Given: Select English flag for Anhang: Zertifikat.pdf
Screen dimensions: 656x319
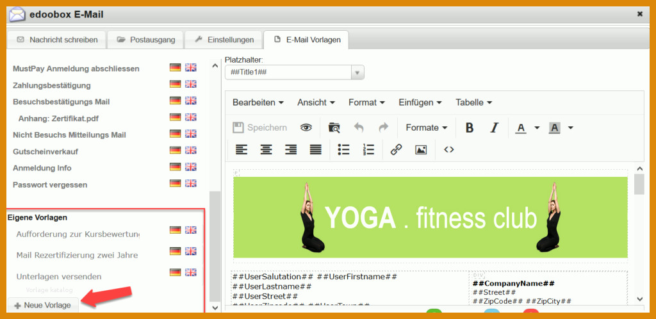Looking at the screenshot, I should [x=190, y=117].
